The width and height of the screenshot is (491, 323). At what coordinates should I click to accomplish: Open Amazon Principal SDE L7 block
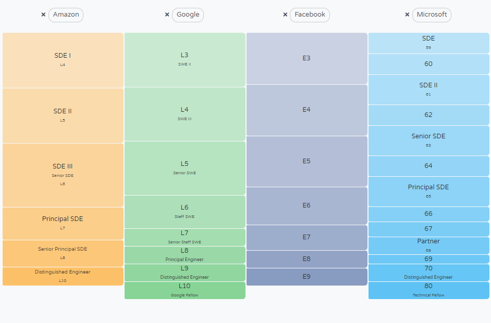click(63, 223)
